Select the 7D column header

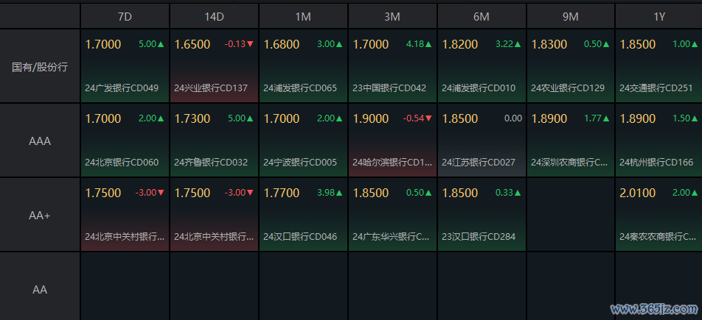click(x=125, y=16)
